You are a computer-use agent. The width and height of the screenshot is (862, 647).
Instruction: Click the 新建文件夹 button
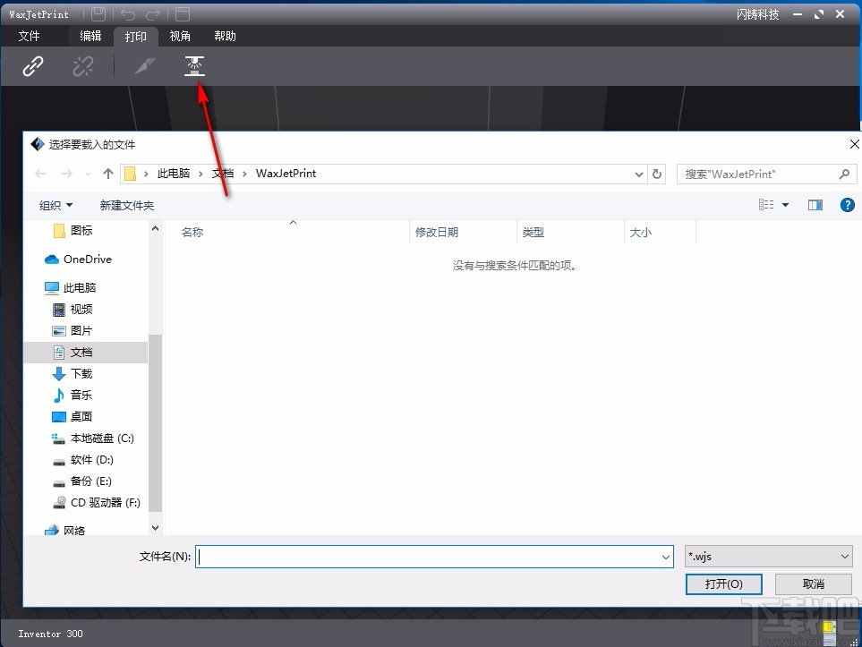click(x=127, y=206)
